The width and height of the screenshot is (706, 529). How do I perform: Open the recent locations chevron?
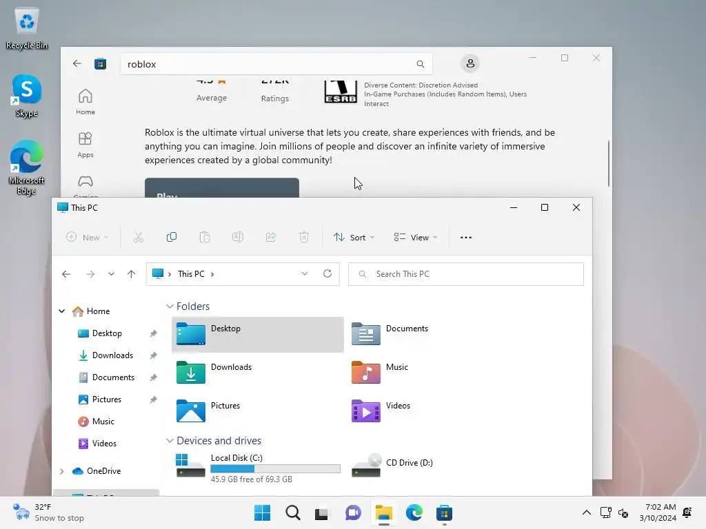pyautogui.click(x=111, y=274)
